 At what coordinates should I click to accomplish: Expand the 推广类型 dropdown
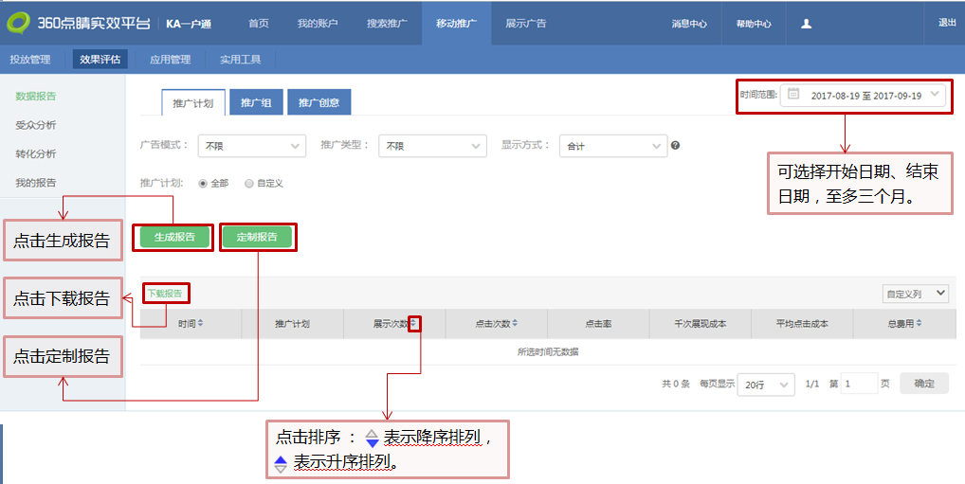432,146
